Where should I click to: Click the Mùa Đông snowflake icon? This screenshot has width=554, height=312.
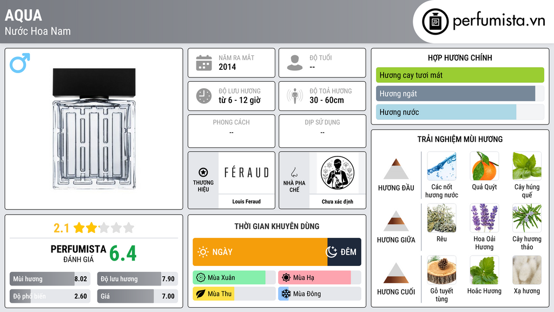coord(286,294)
